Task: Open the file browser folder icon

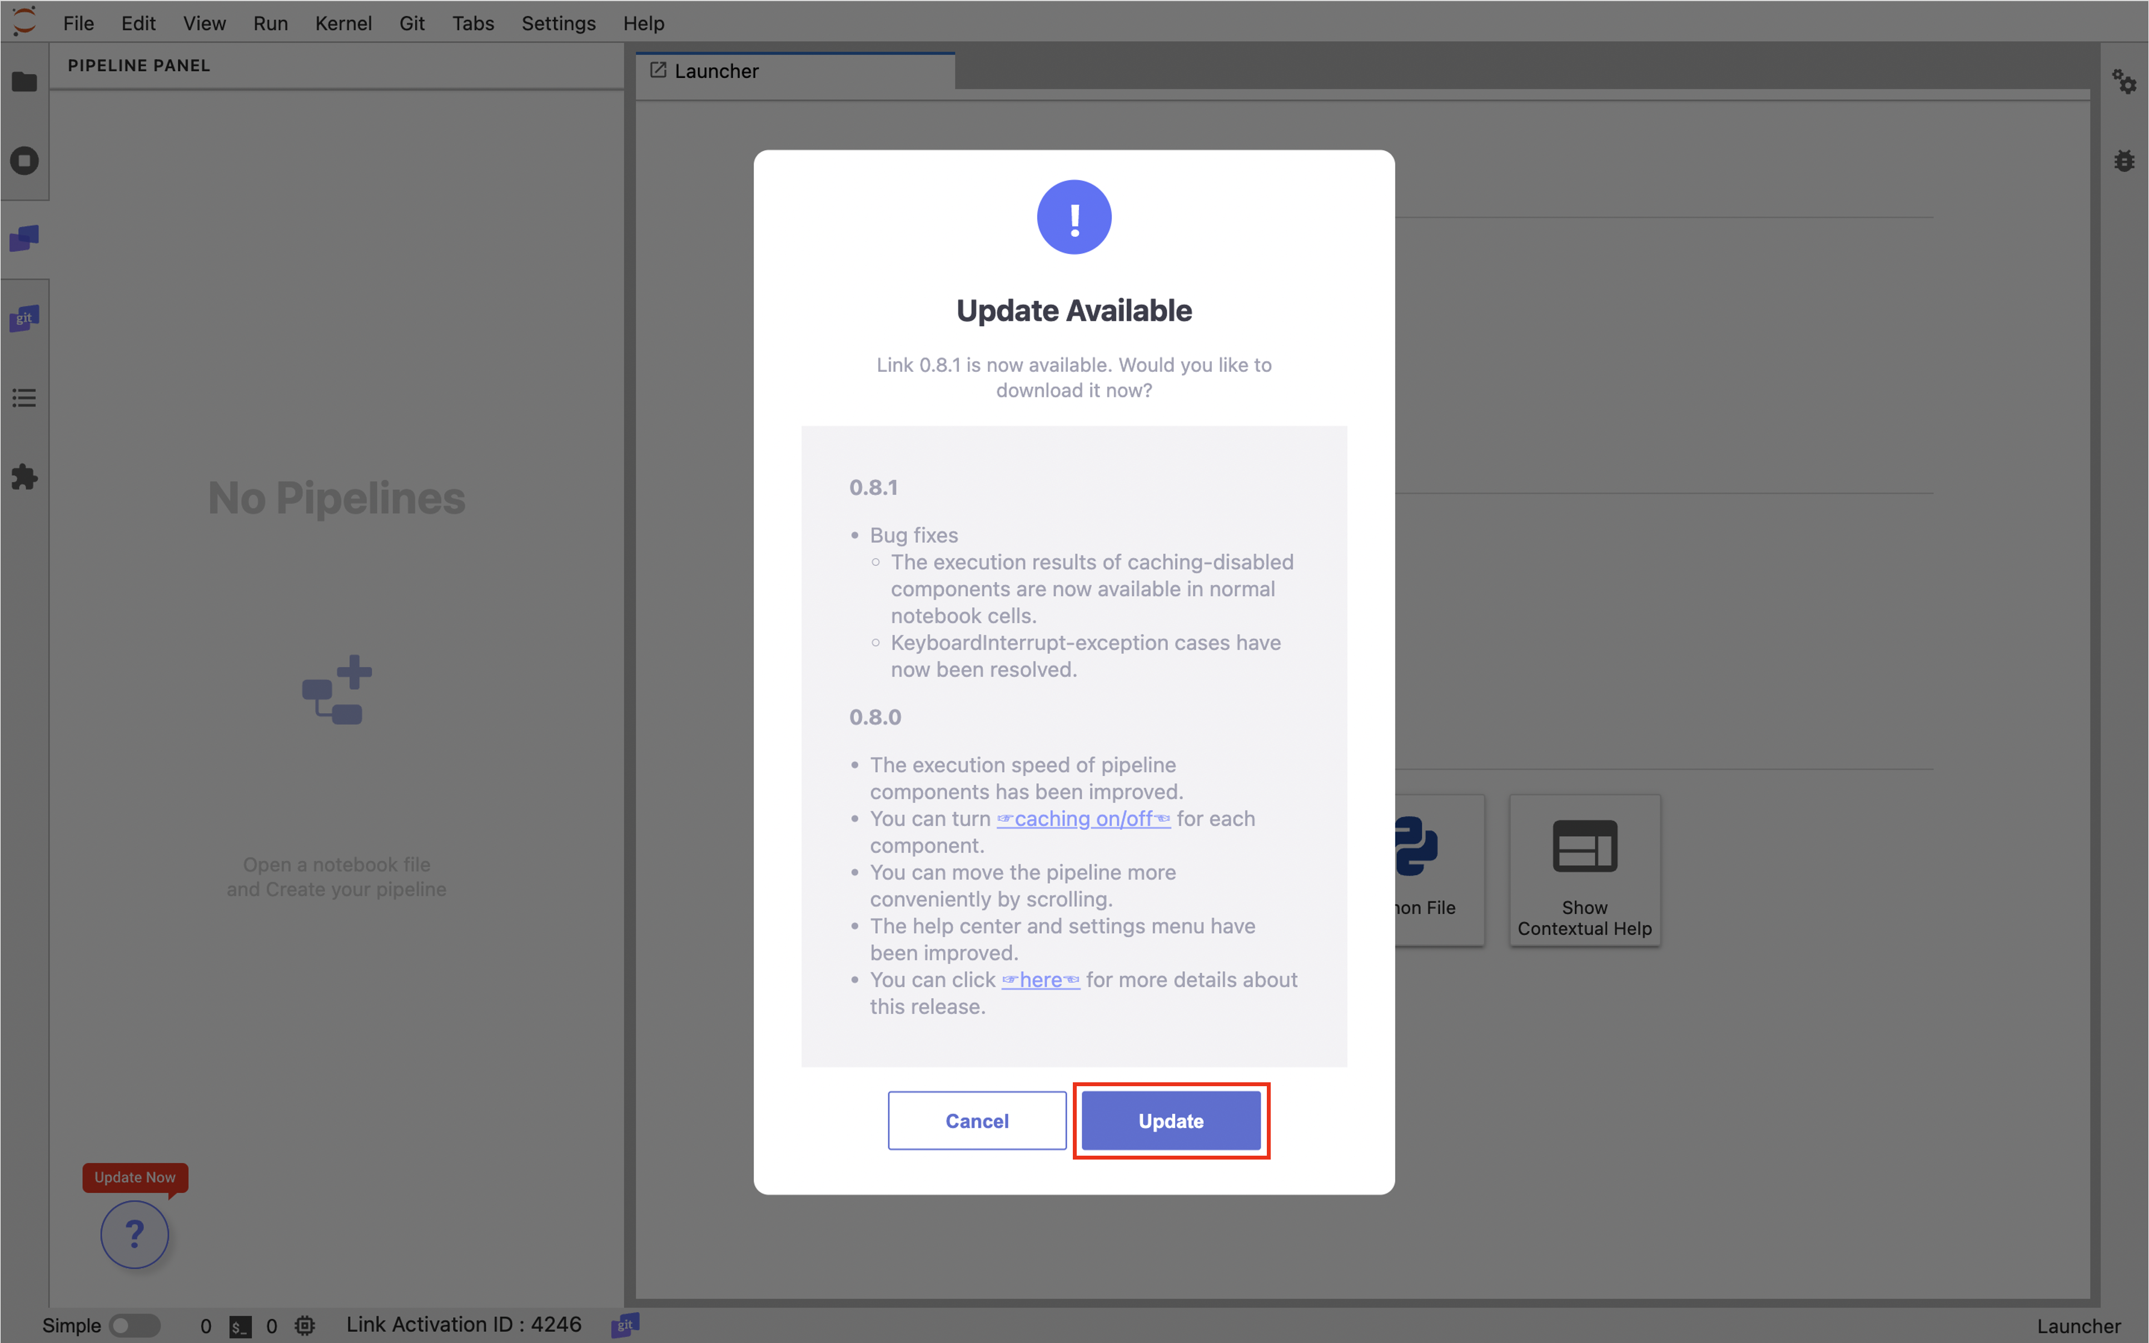Action: [24, 82]
